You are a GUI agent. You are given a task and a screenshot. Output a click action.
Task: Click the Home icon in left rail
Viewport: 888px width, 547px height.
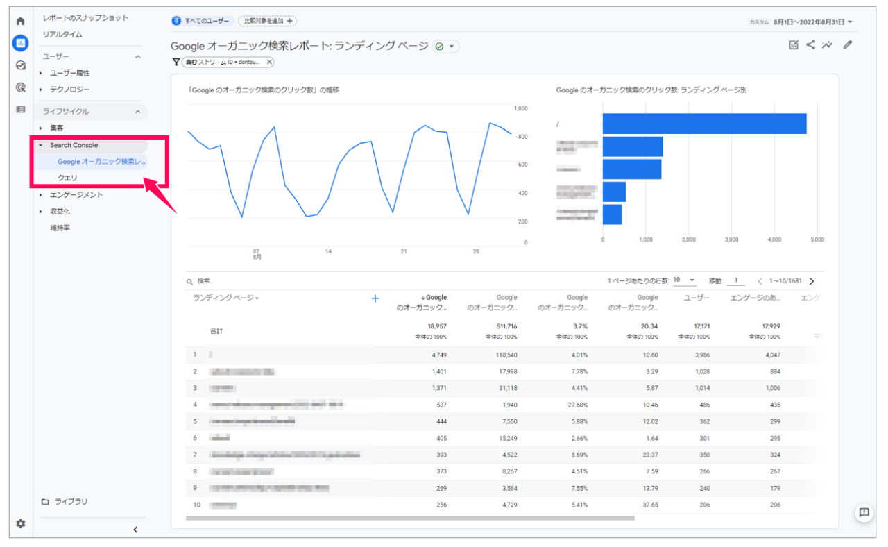pos(20,22)
